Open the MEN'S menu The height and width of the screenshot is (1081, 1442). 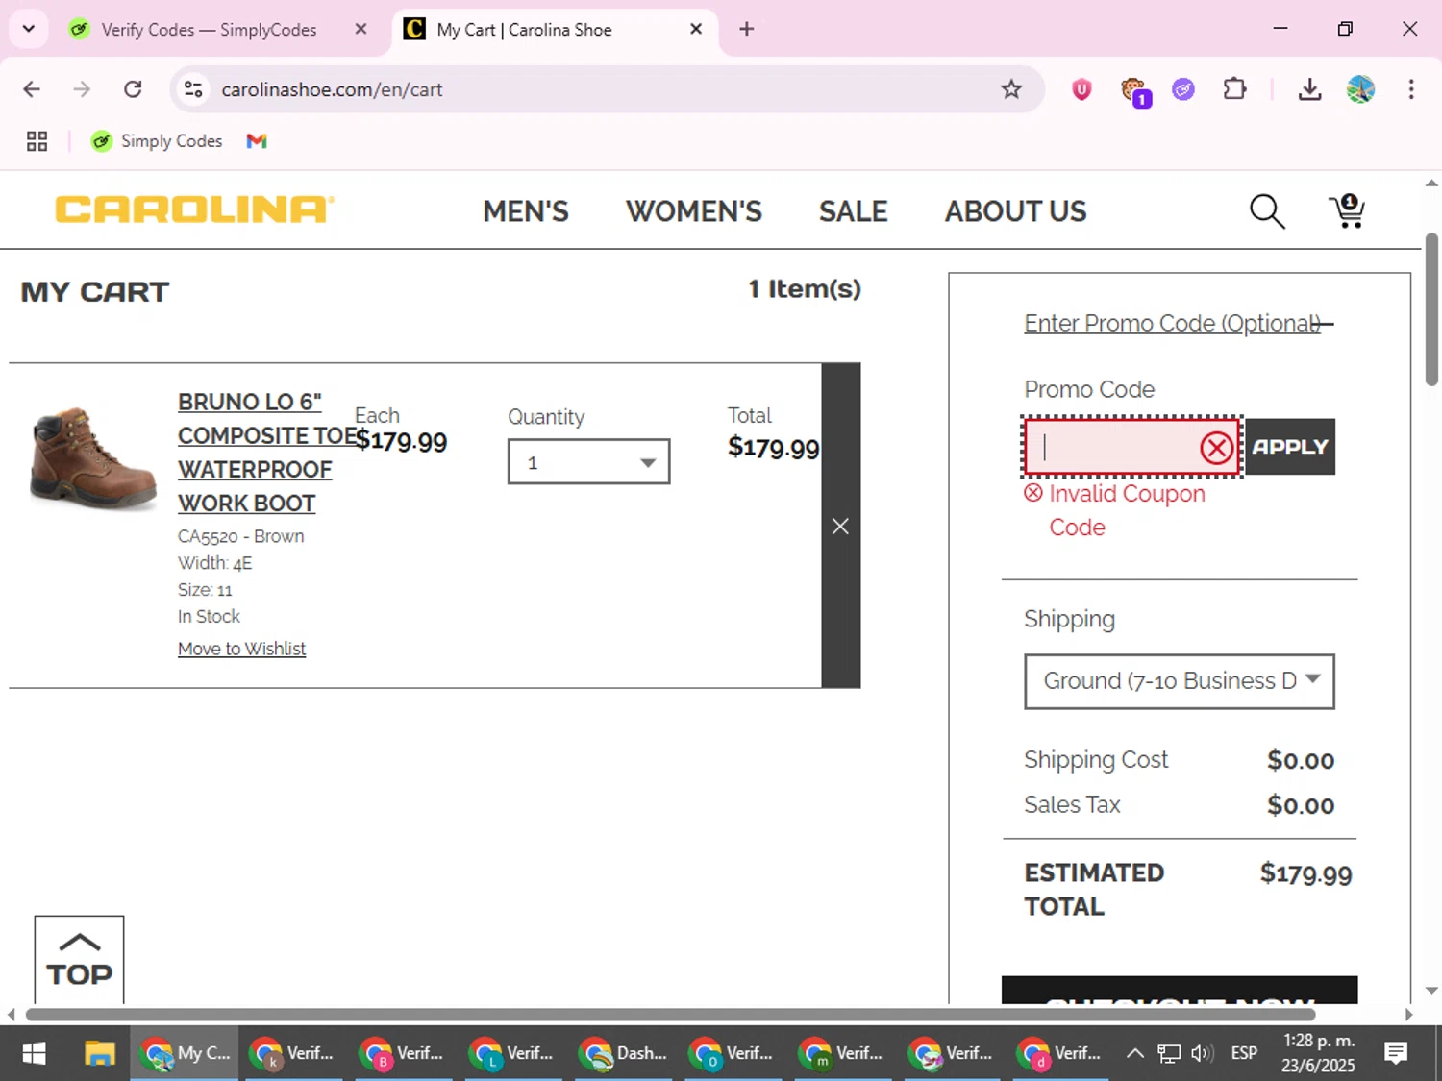pos(526,211)
